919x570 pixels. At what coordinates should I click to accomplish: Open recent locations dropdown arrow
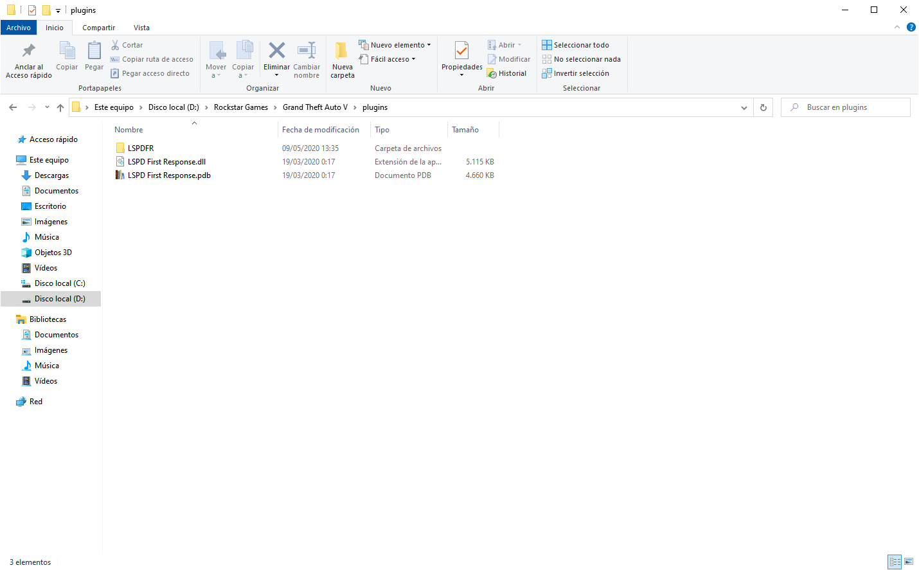[47, 107]
